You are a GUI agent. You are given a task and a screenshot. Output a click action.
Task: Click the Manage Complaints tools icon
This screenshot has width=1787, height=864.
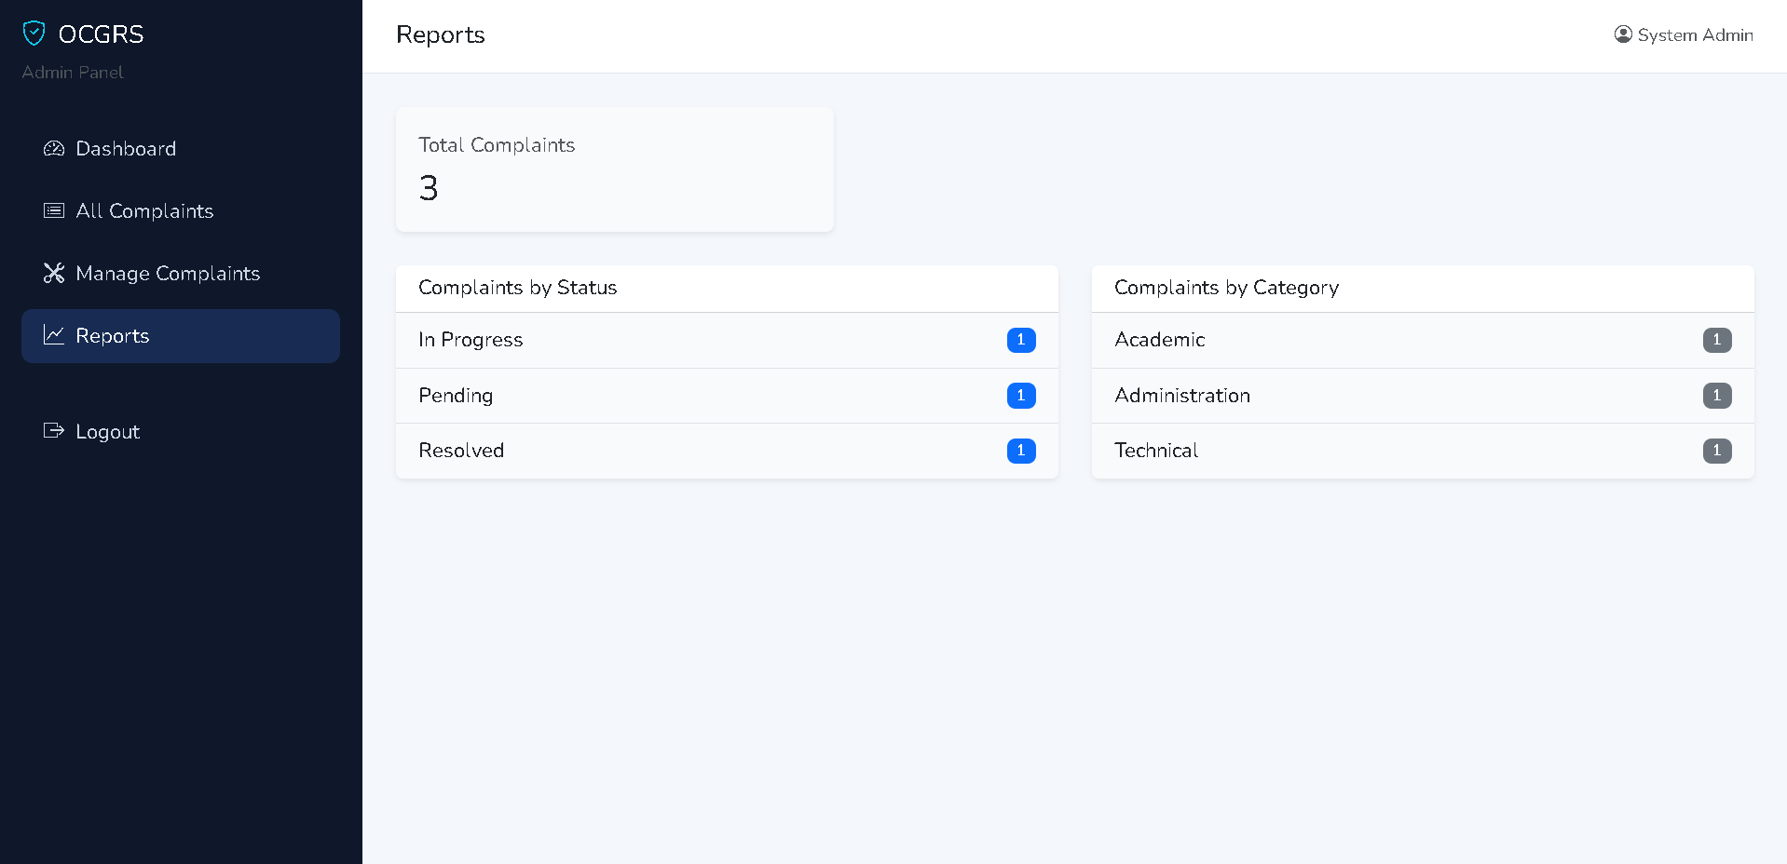click(54, 273)
